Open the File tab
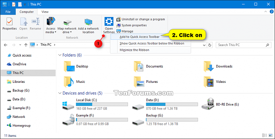This screenshot has width=275, height=139. (x=8, y=12)
